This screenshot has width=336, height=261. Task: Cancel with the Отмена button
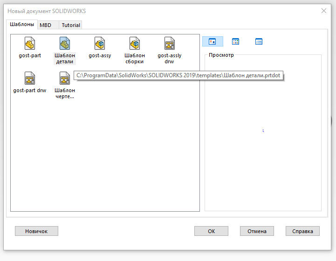tap(257, 231)
